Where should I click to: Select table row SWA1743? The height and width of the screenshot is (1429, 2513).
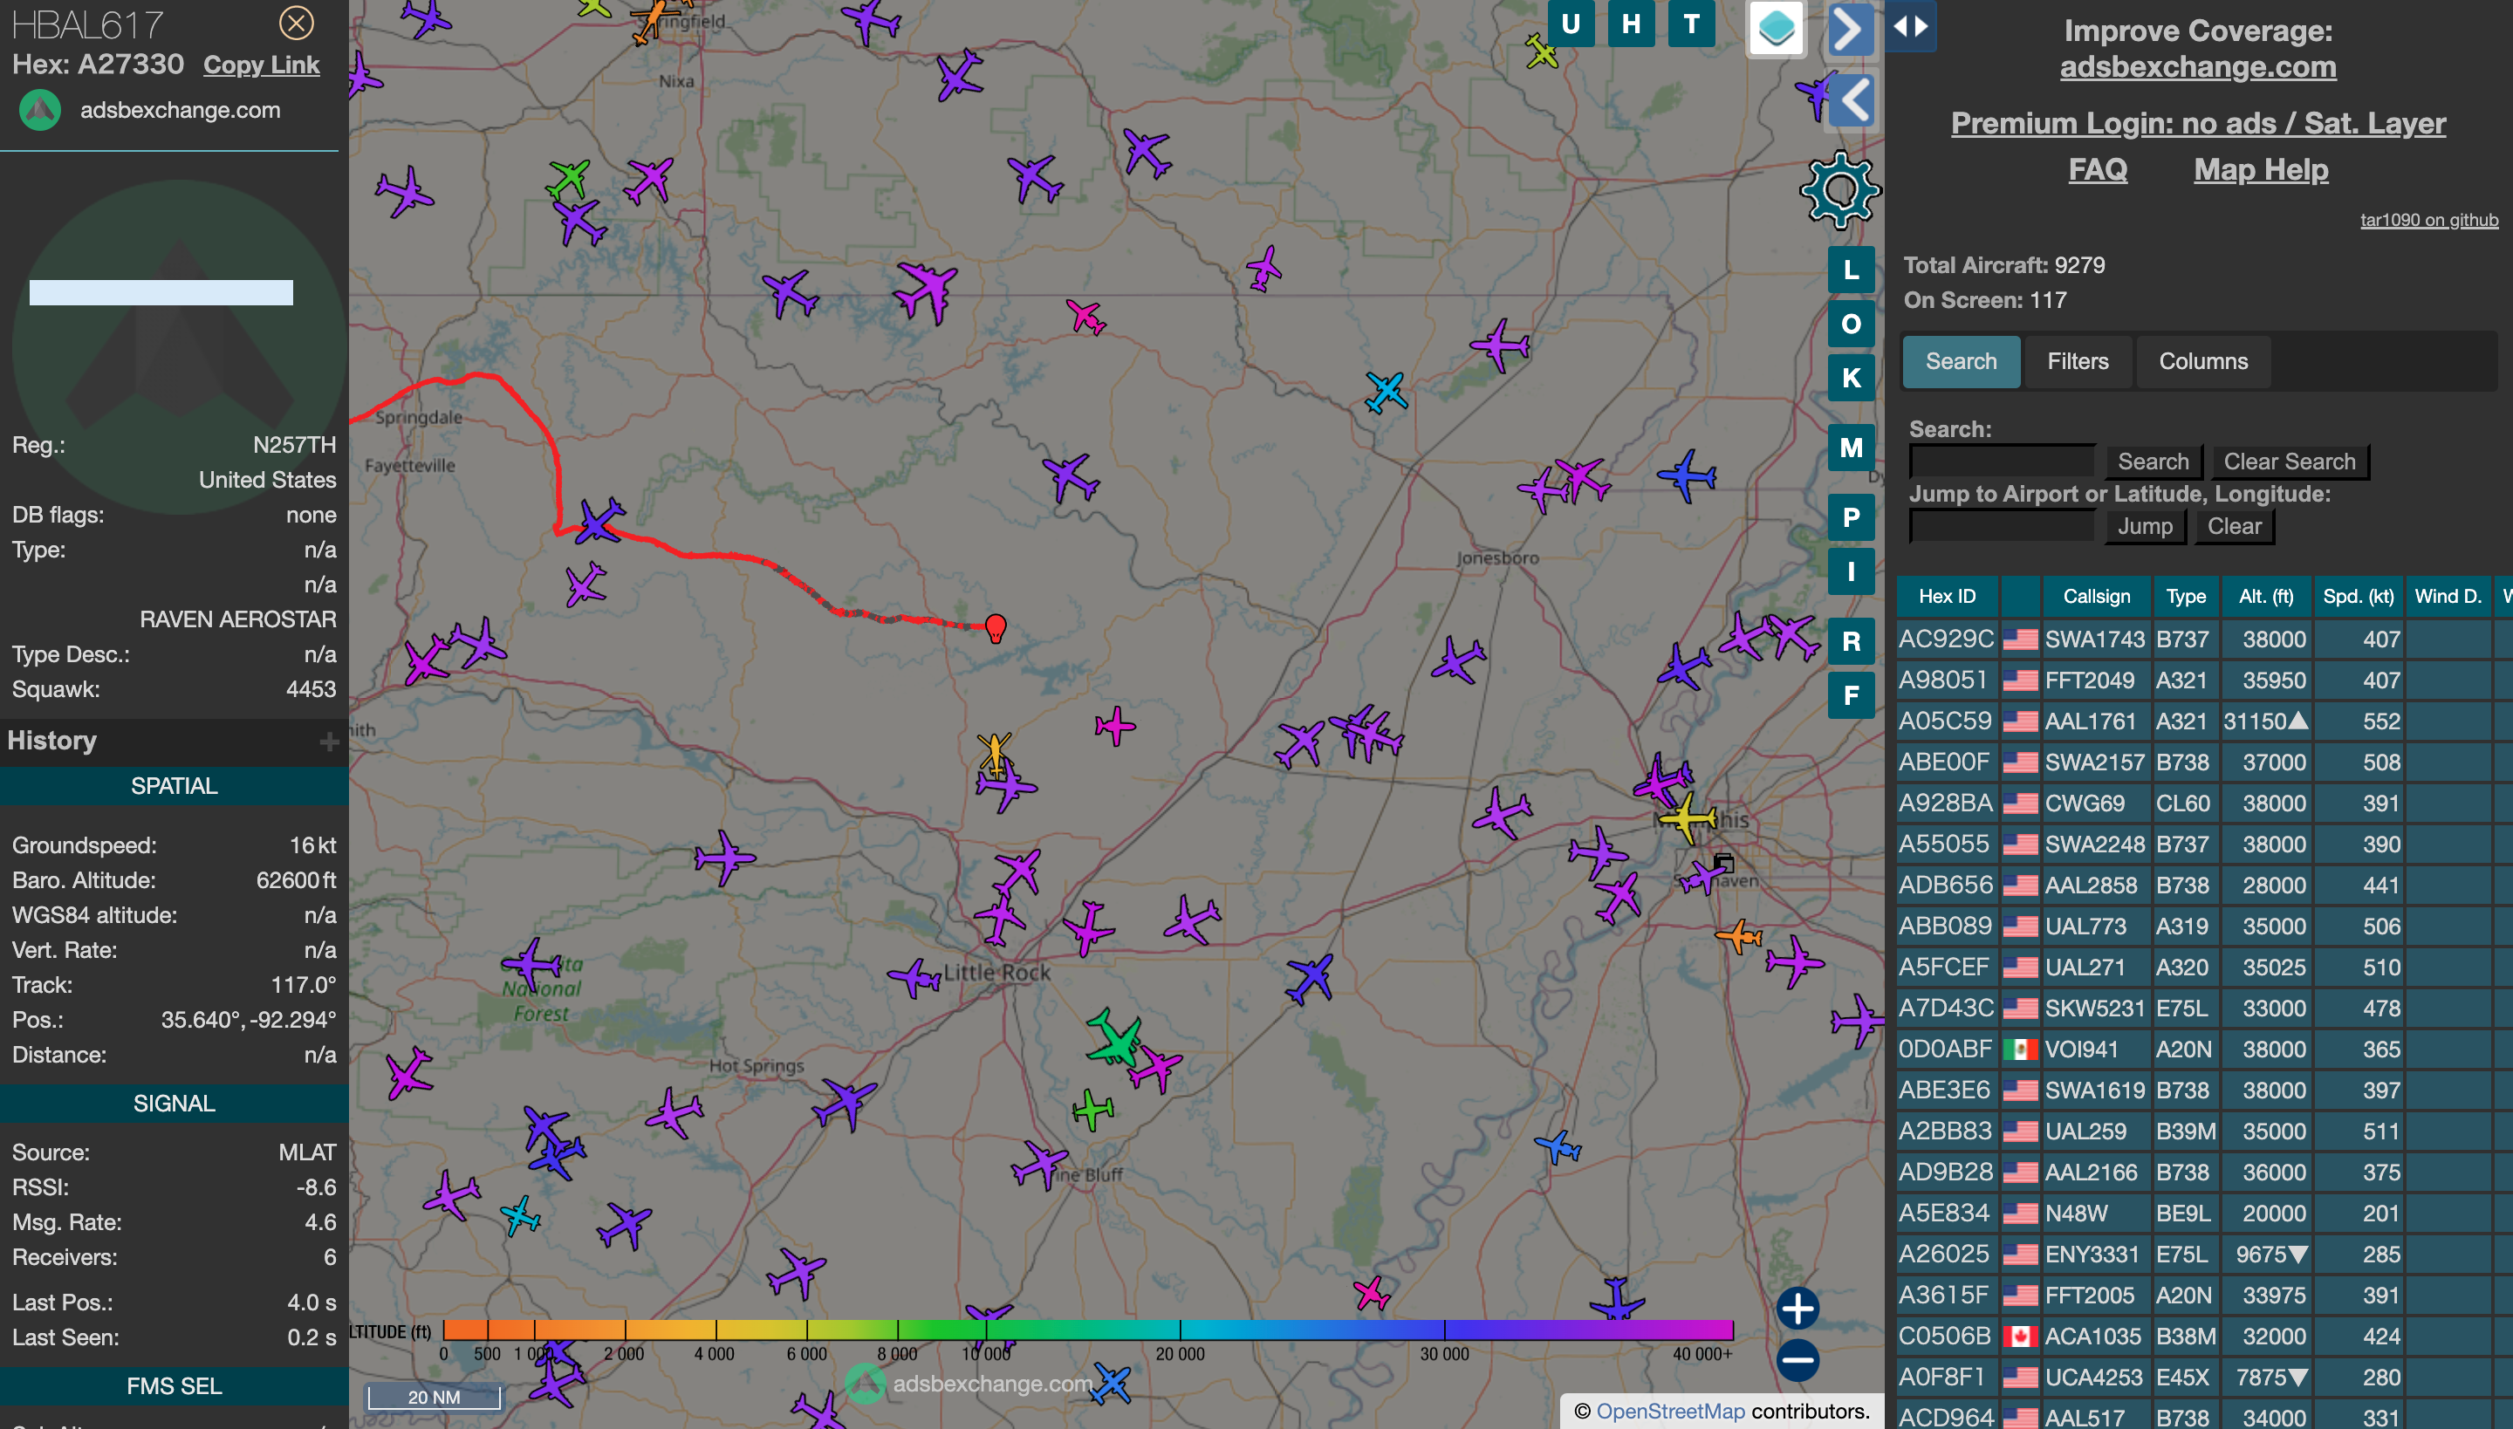pos(2204,639)
